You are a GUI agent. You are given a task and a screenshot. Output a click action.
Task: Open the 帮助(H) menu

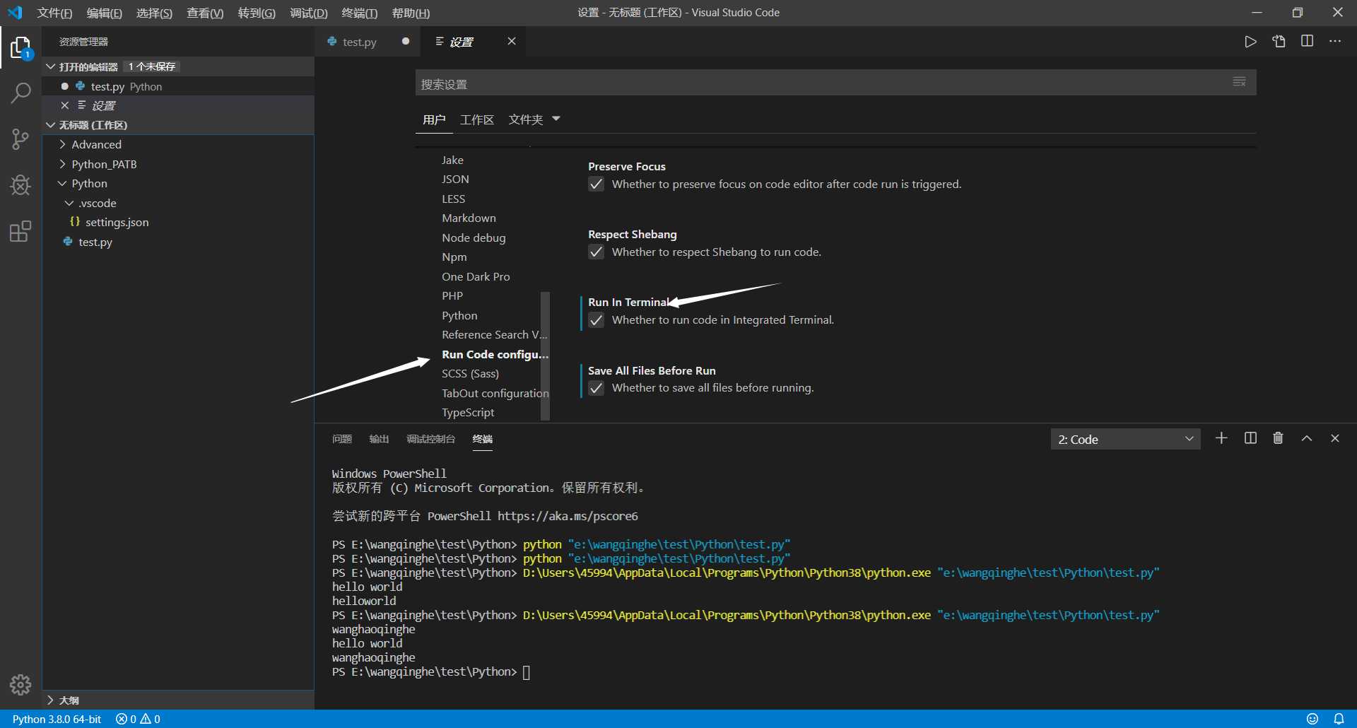coord(411,13)
